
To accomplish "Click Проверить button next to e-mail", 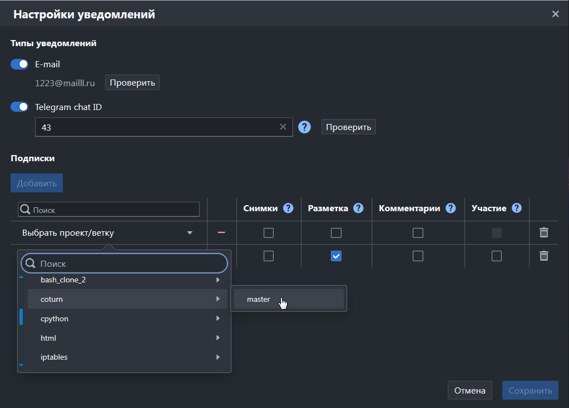I will 132,82.
